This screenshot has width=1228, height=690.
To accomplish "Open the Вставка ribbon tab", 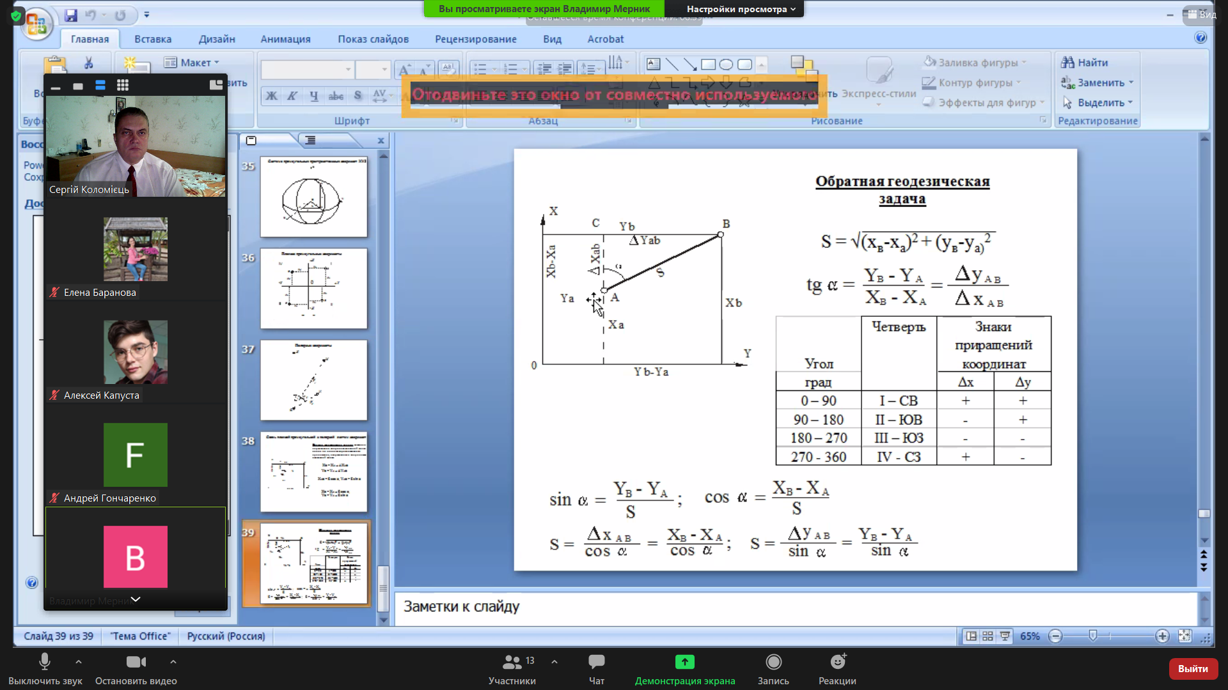I will [x=153, y=39].
